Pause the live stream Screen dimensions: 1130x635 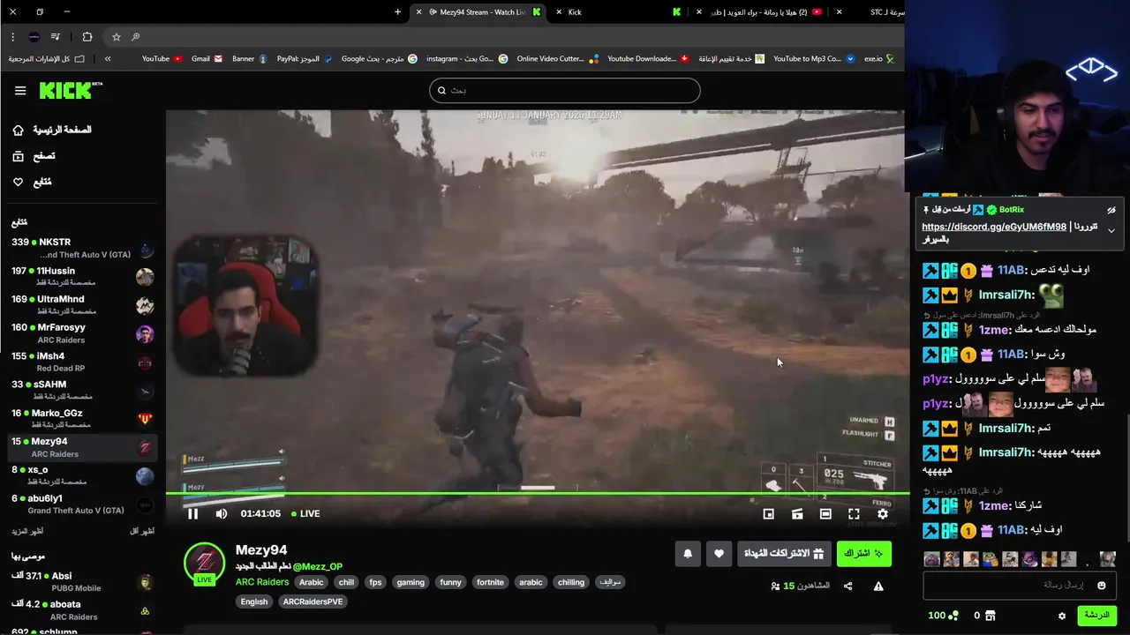[x=192, y=513]
